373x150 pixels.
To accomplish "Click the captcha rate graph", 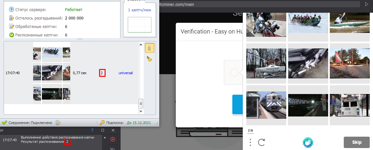I will point(140,24).
